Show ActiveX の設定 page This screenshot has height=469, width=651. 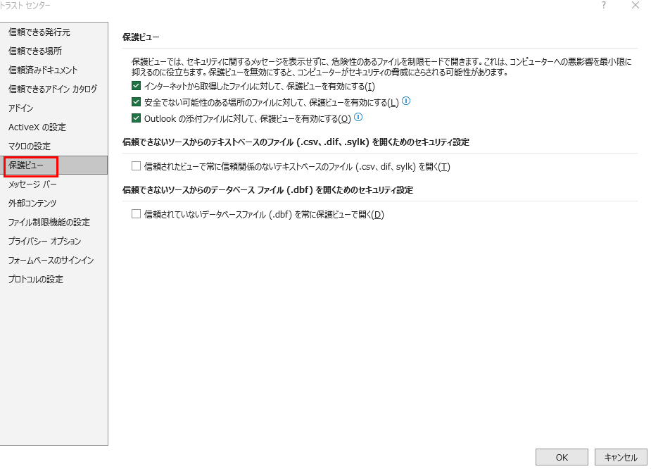pos(37,127)
